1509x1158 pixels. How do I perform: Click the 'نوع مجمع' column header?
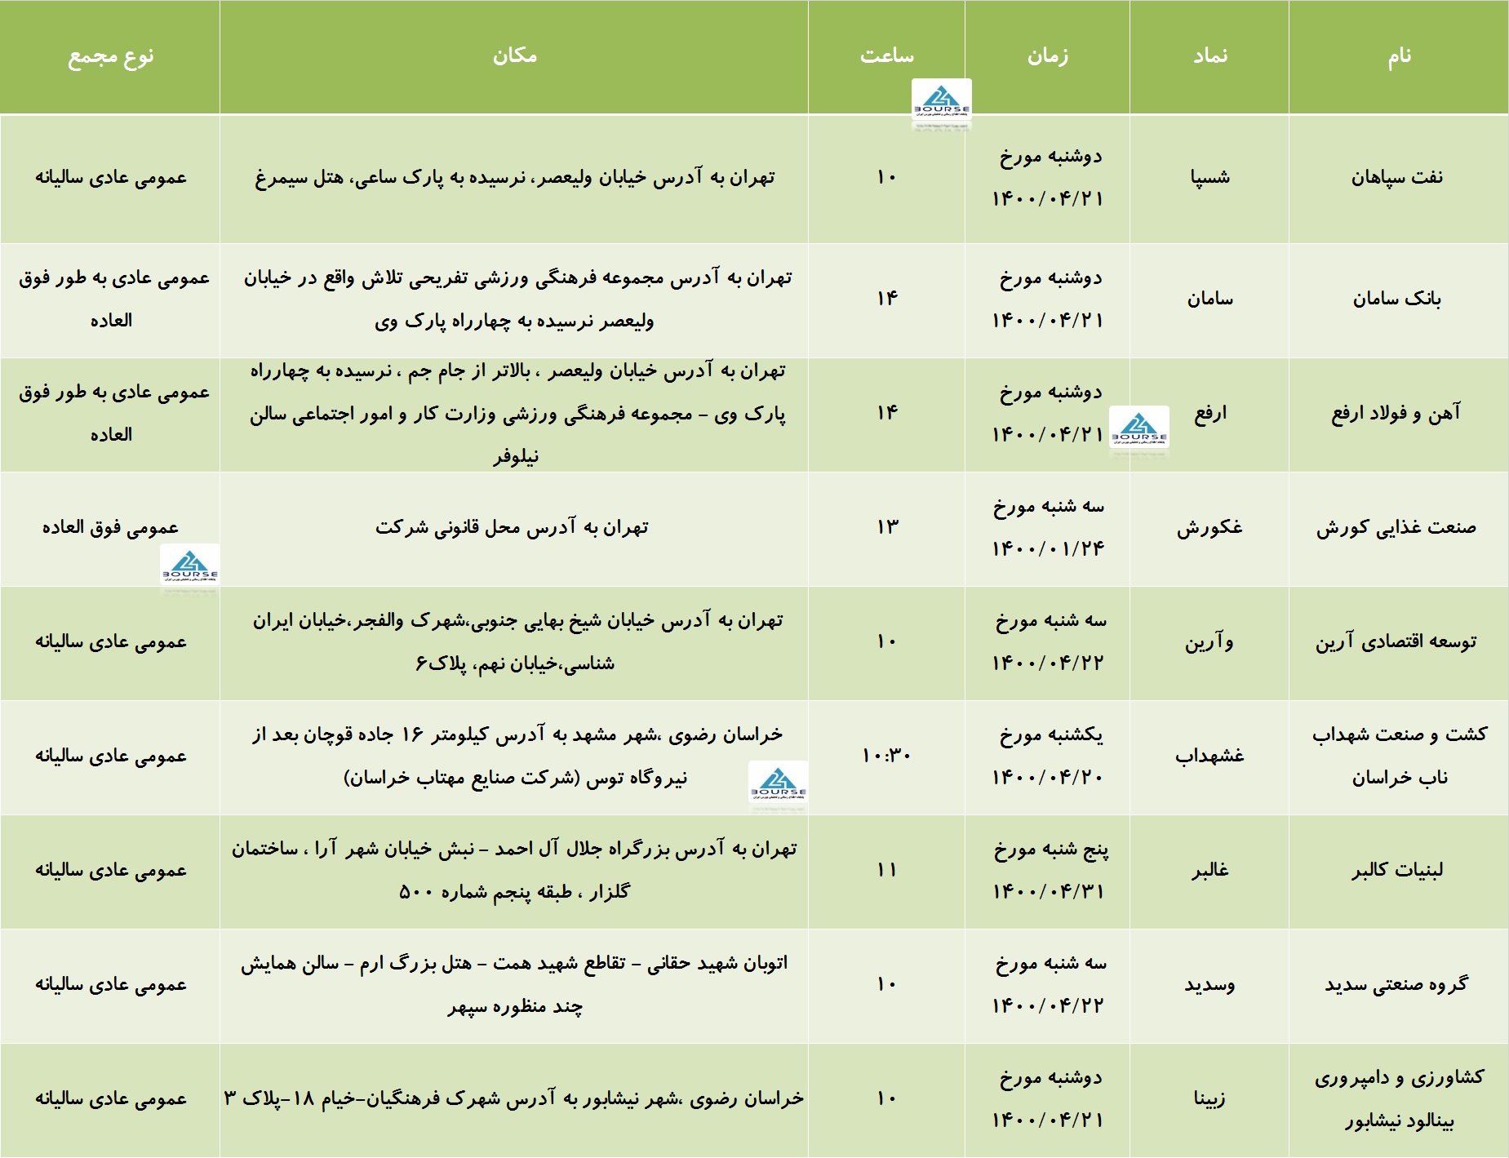click(x=110, y=57)
